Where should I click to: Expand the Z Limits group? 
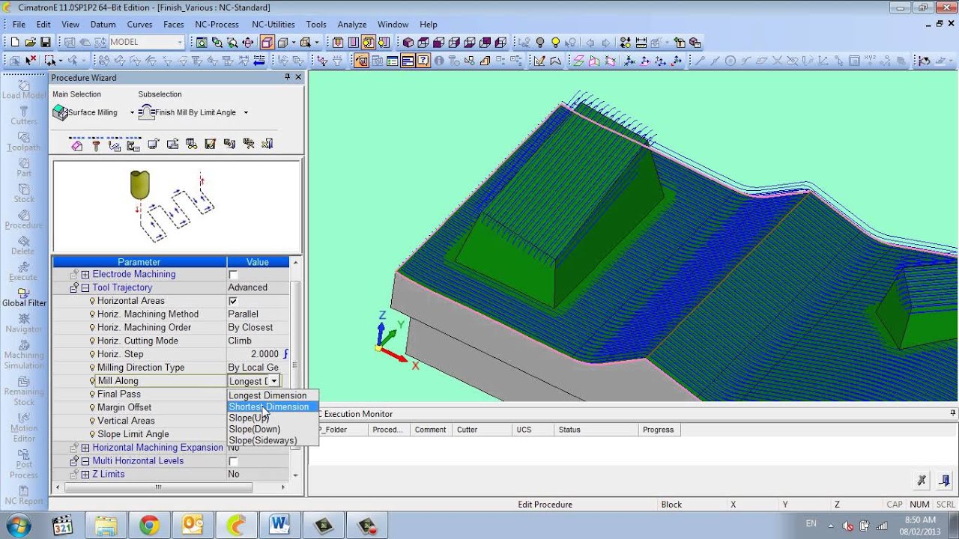(85, 475)
